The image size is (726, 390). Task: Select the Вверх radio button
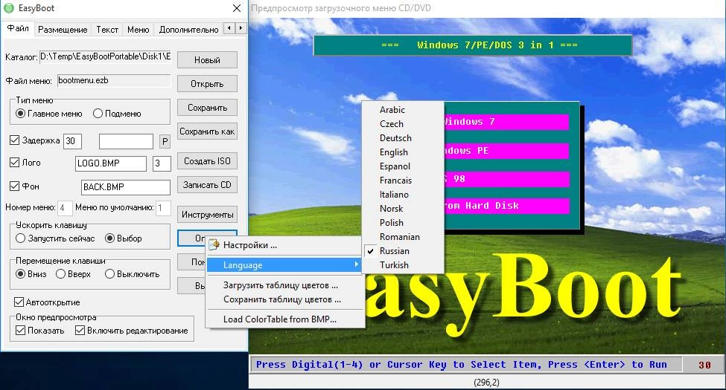(73, 274)
